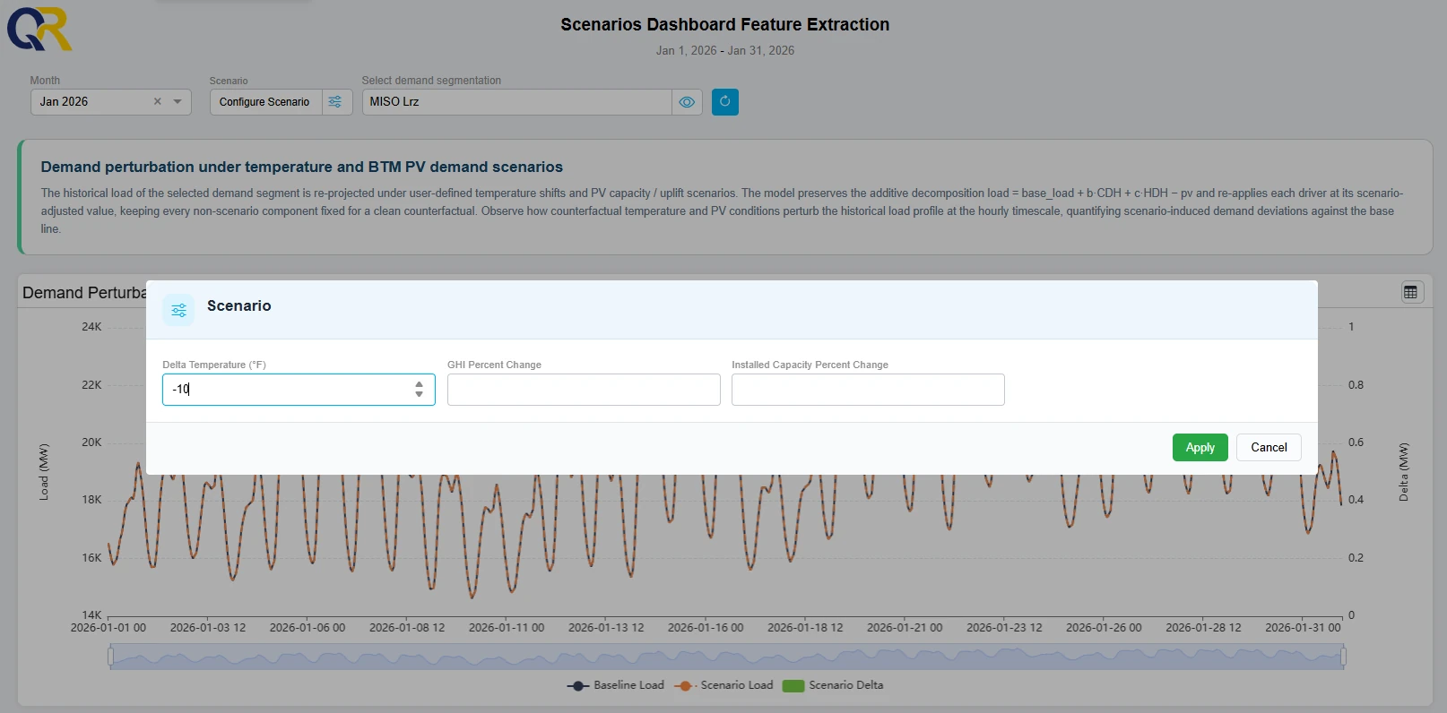
Task: Click the right range slider handle
Action: click(1343, 657)
